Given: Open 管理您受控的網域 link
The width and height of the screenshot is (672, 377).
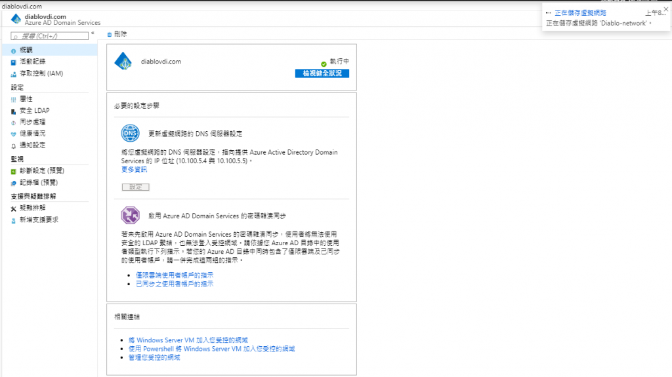Looking at the screenshot, I should tap(154, 357).
